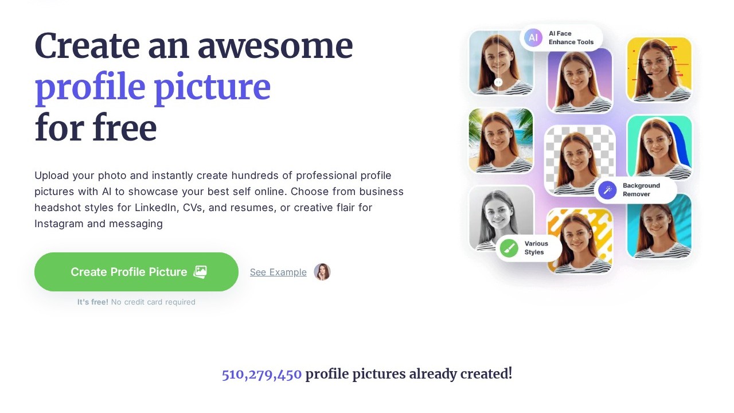Viewport: 734px width, 413px height.
Task: Open the See Example link
Action: coord(278,272)
